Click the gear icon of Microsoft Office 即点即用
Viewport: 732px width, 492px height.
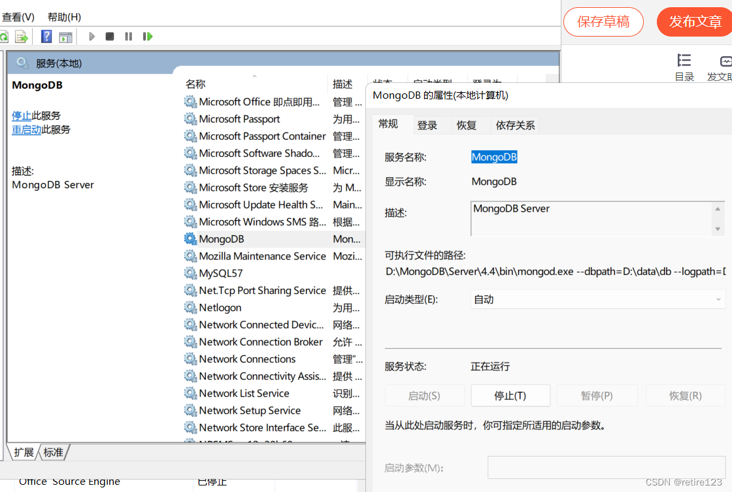[x=190, y=102]
